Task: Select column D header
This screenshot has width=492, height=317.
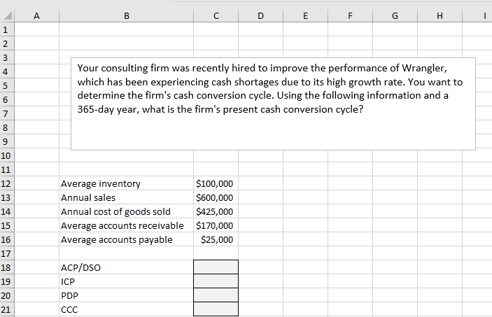Action: [x=261, y=15]
